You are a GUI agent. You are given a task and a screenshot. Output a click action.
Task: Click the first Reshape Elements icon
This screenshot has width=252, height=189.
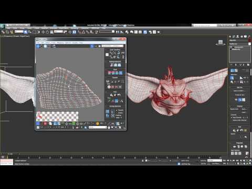tap(112, 65)
